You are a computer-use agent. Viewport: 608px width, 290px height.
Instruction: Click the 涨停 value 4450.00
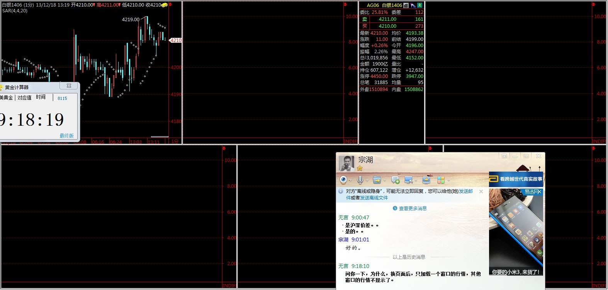tap(379, 76)
